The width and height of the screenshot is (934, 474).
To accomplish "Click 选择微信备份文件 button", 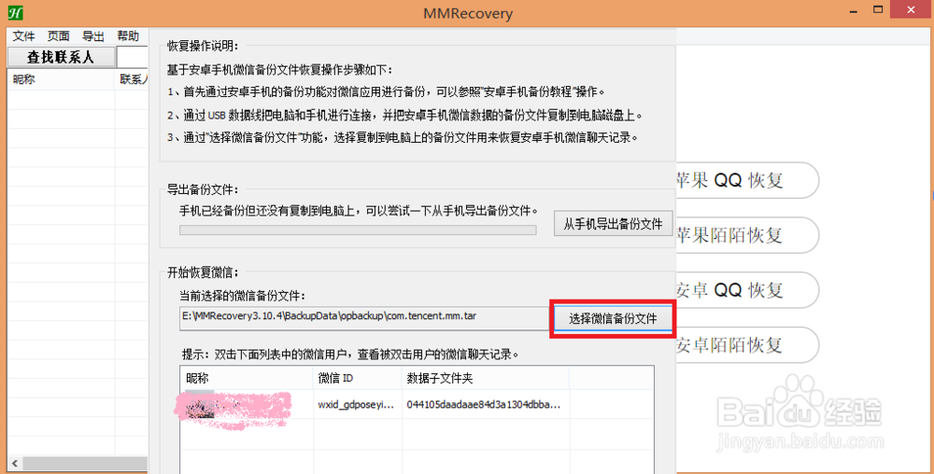I will tap(613, 319).
